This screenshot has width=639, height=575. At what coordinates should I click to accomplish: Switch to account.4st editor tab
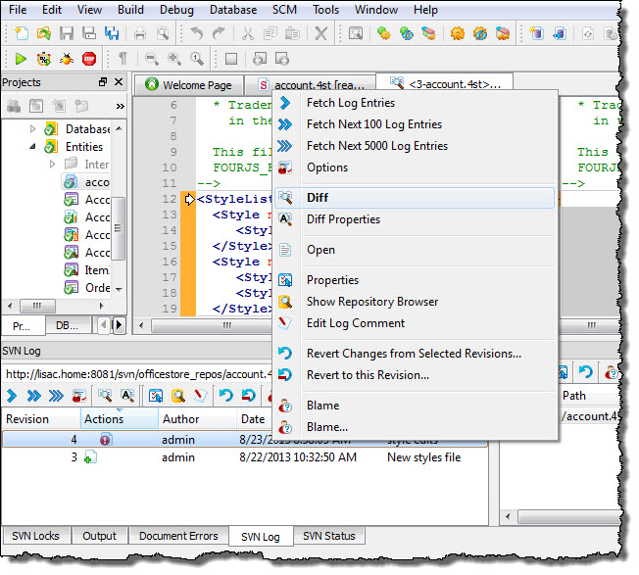(x=311, y=85)
